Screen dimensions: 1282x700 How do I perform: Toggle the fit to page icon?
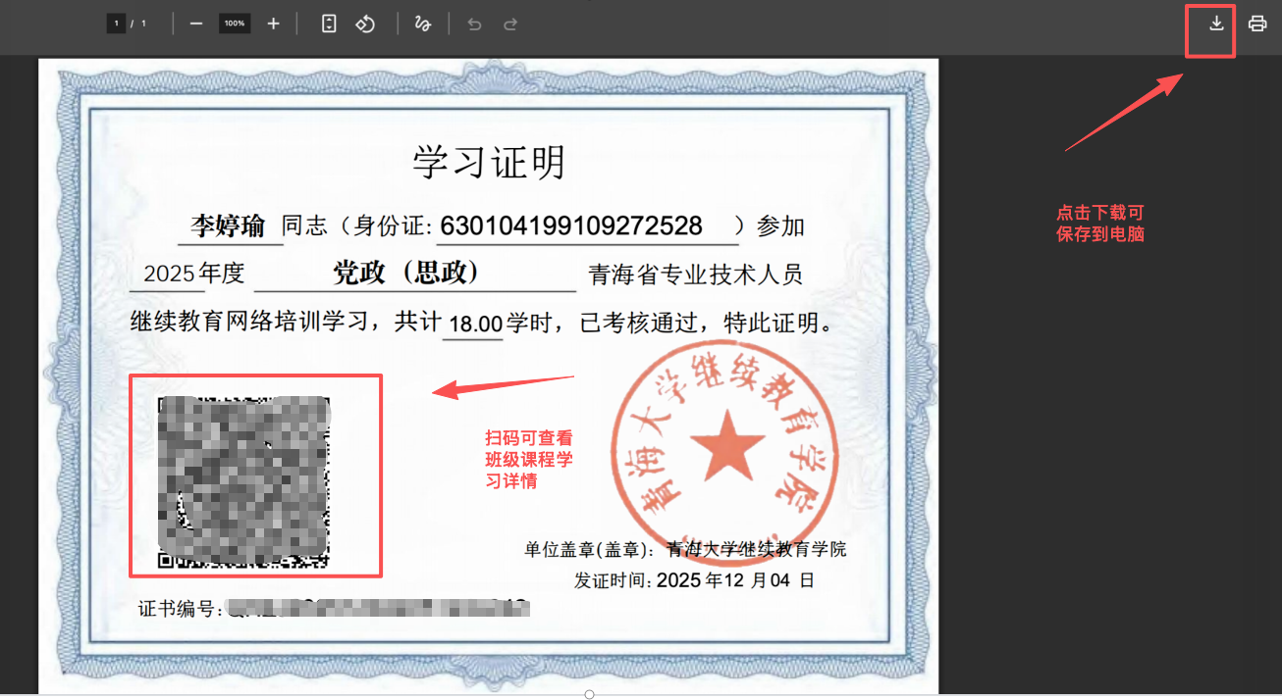click(x=329, y=24)
